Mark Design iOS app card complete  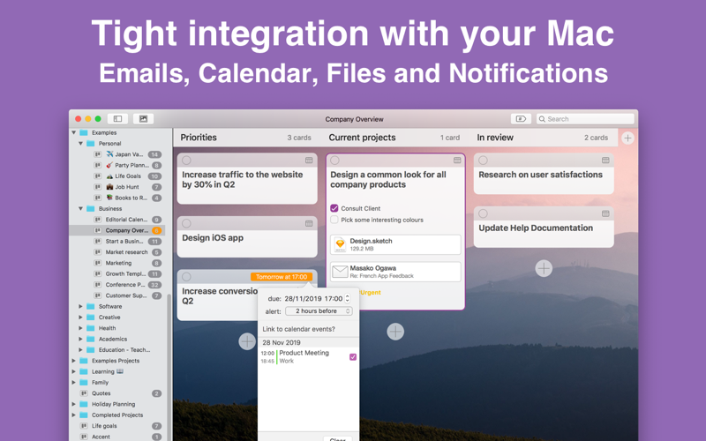coord(186,224)
